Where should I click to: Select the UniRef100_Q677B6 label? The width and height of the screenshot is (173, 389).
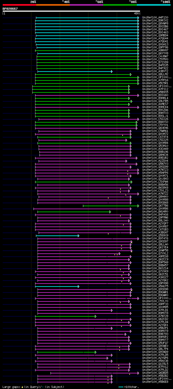point(155,206)
